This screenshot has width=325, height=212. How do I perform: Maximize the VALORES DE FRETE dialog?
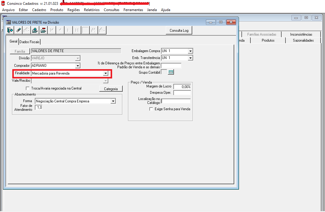[221, 22]
